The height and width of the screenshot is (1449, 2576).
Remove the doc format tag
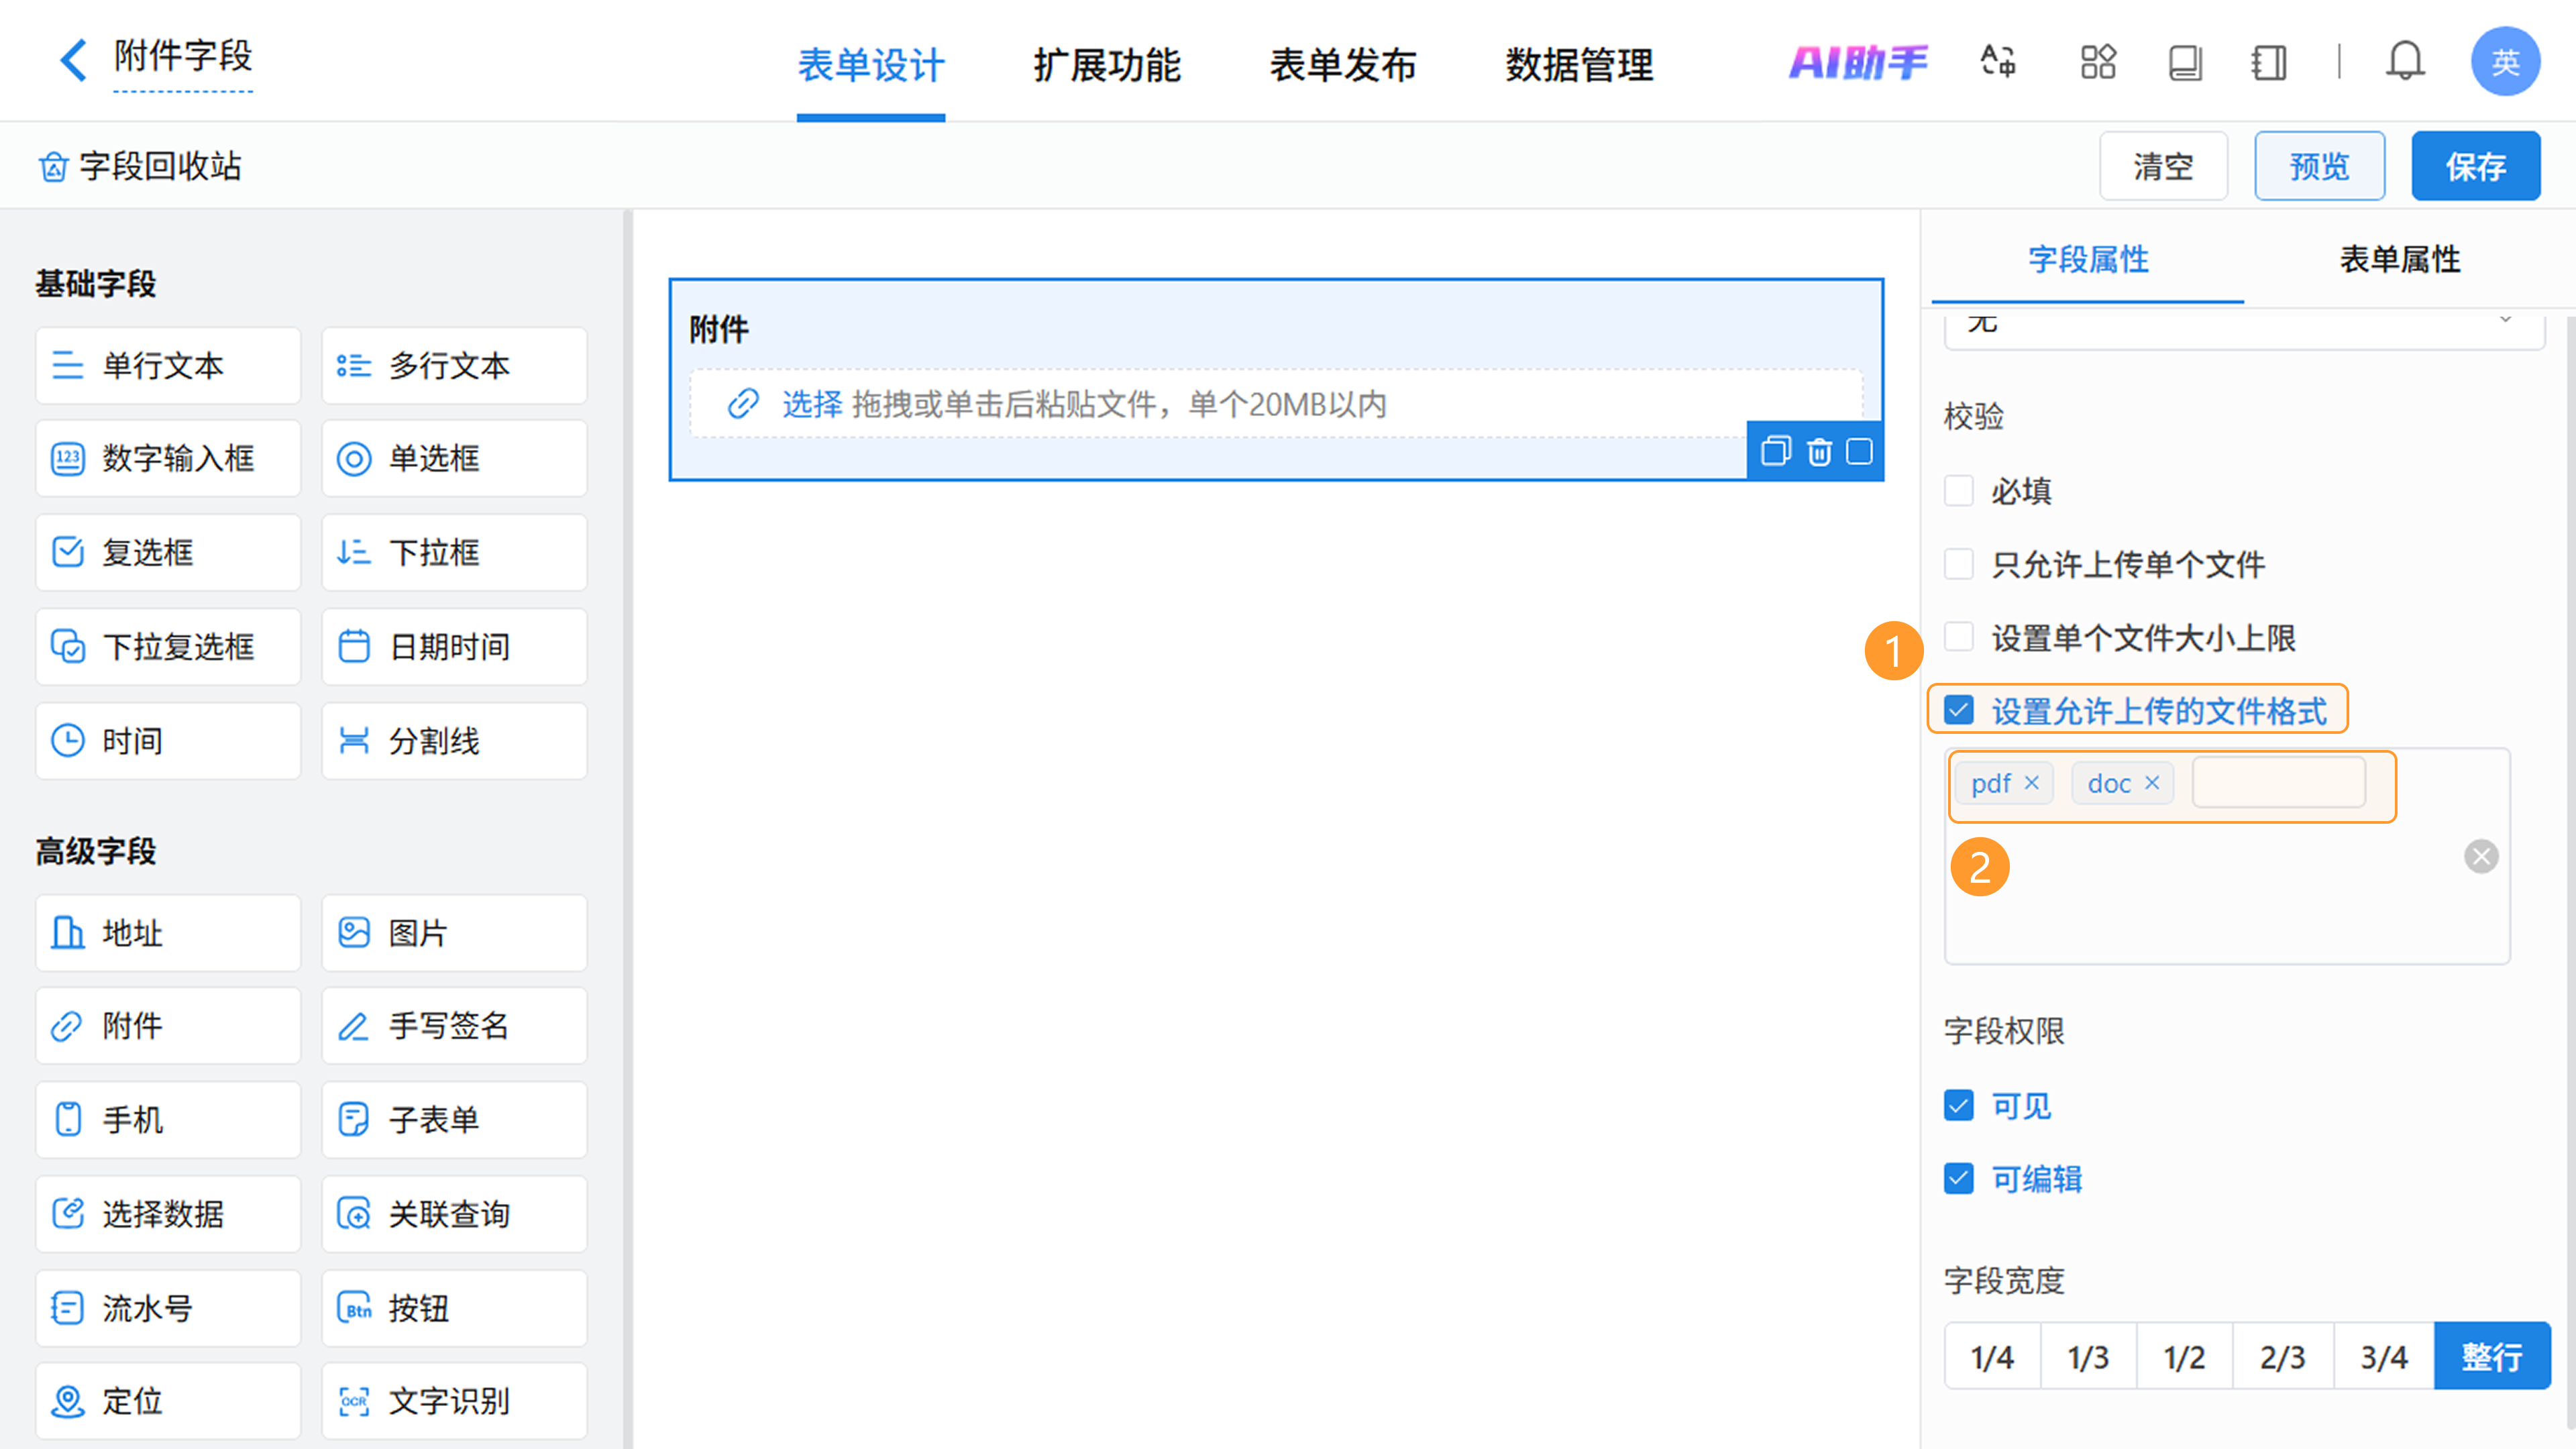(2152, 782)
